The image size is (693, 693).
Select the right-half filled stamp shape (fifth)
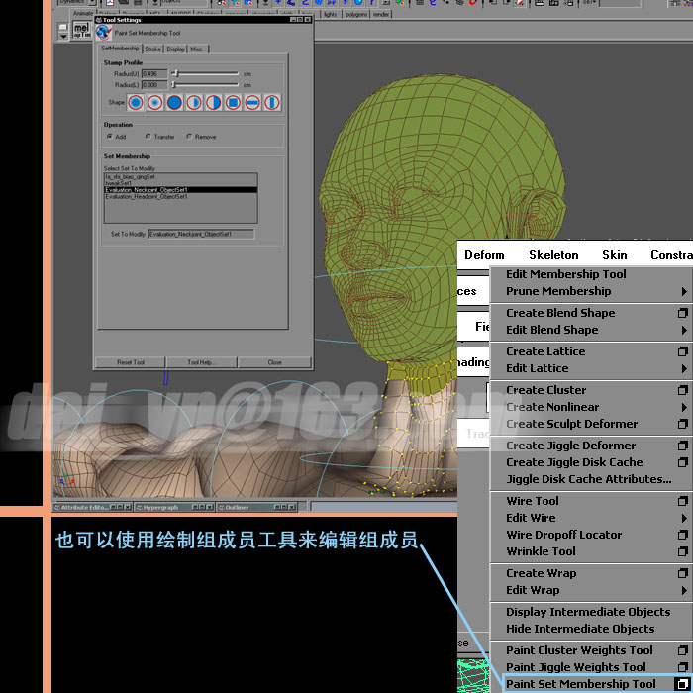click(x=214, y=103)
